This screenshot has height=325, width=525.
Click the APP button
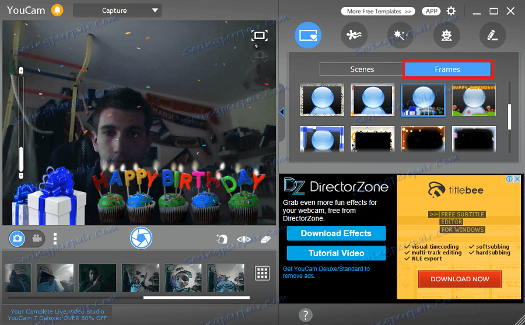tap(431, 12)
